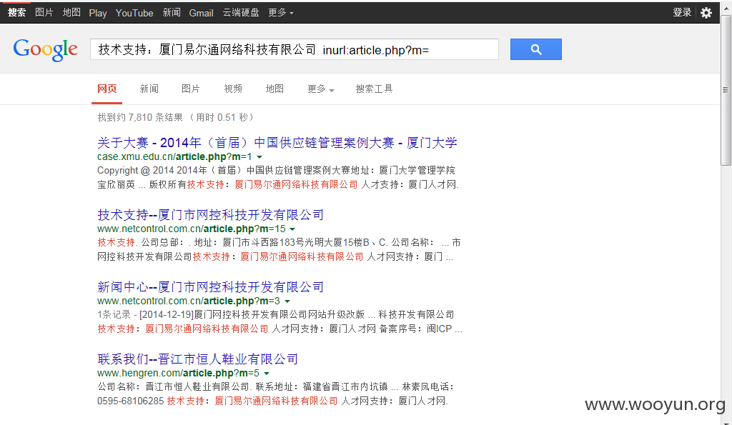Select the 网页 results tab
This screenshot has width=732, height=425.
pyautogui.click(x=107, y=89)
